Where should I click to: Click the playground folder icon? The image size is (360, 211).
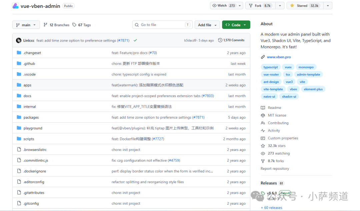tap(19, 128)
